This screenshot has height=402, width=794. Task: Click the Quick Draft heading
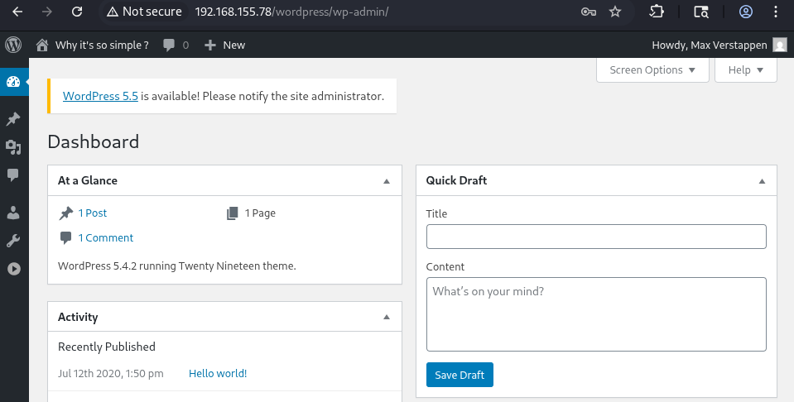[x=456, y=180]
